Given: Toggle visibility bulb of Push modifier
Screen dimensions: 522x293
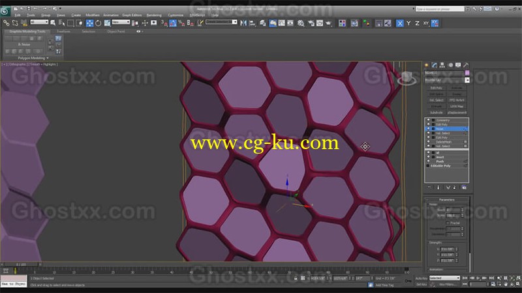Looking at the screenshot, I should coord(429,161).
